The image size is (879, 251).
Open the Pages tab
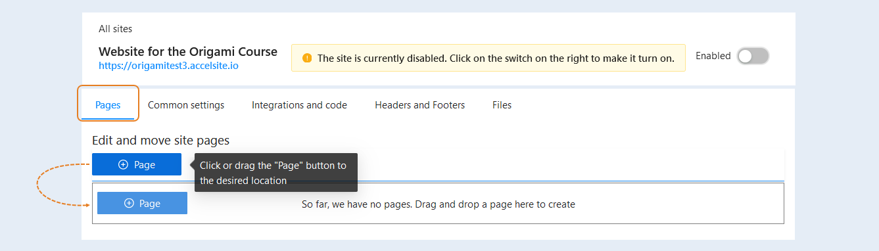(x=108, y=105)
